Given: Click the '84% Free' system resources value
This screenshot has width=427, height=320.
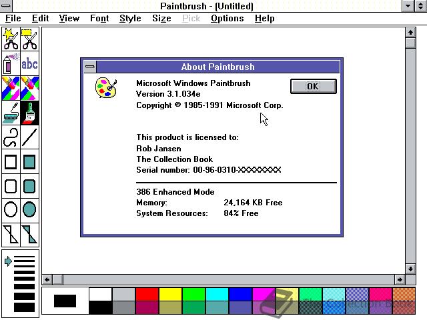Looking at the screenshot, I should click(241, 213).
